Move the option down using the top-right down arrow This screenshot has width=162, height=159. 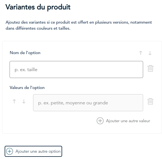(150, 53)
